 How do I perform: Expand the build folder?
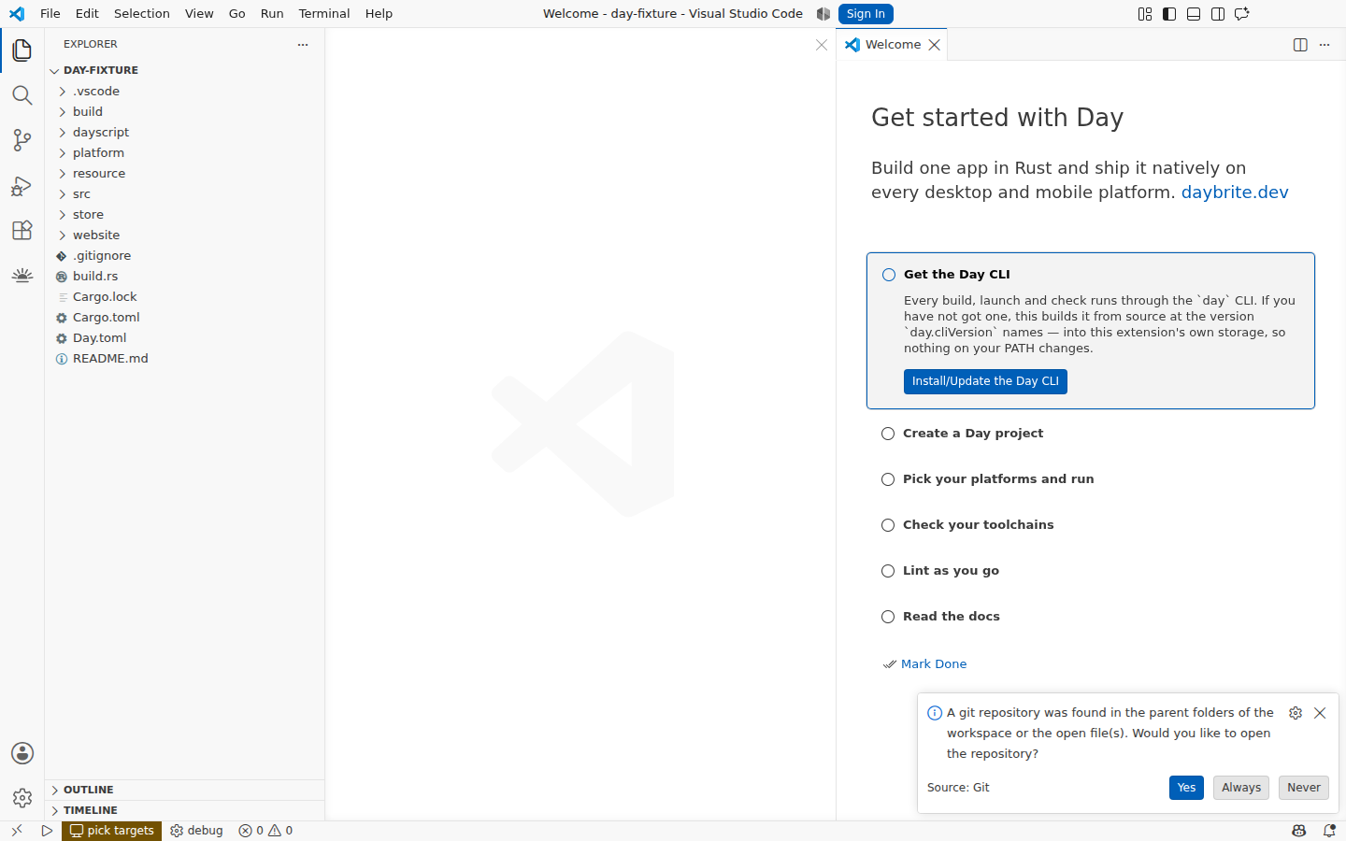click(x=185, y=112)
